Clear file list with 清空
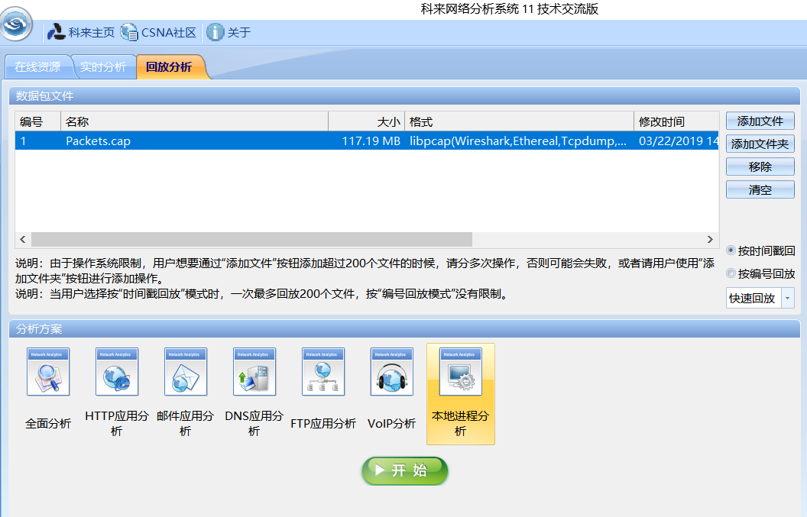 pyautogui.click(x=760, y=190)
